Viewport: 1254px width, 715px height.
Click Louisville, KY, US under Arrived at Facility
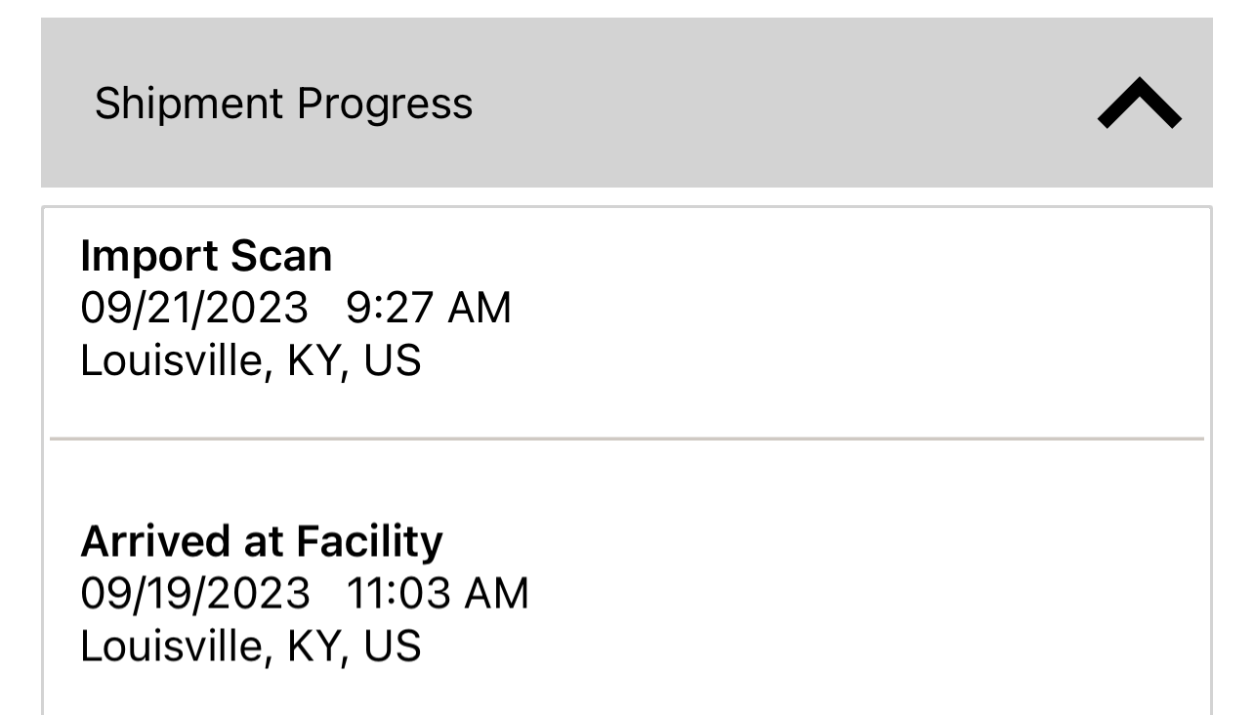[250, 647]
